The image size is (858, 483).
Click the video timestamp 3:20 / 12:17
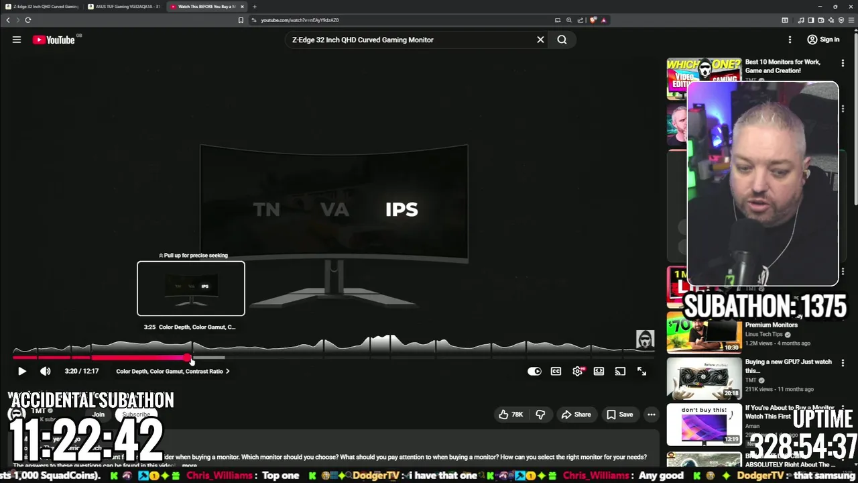click(x=82, y=371)
